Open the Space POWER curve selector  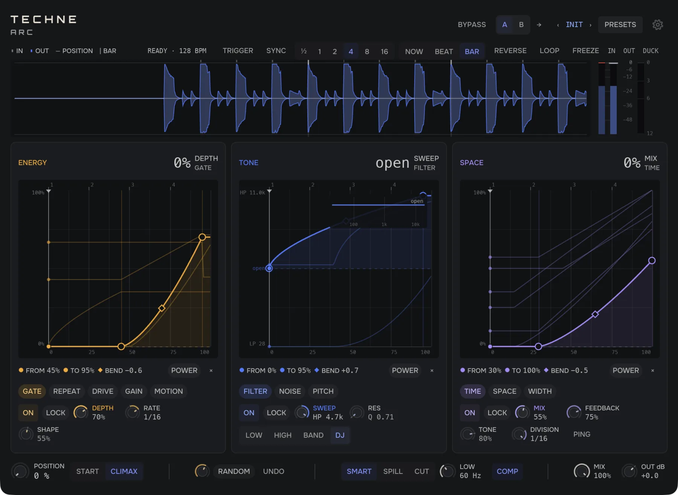pyautogui.click(x=626, y=370)
